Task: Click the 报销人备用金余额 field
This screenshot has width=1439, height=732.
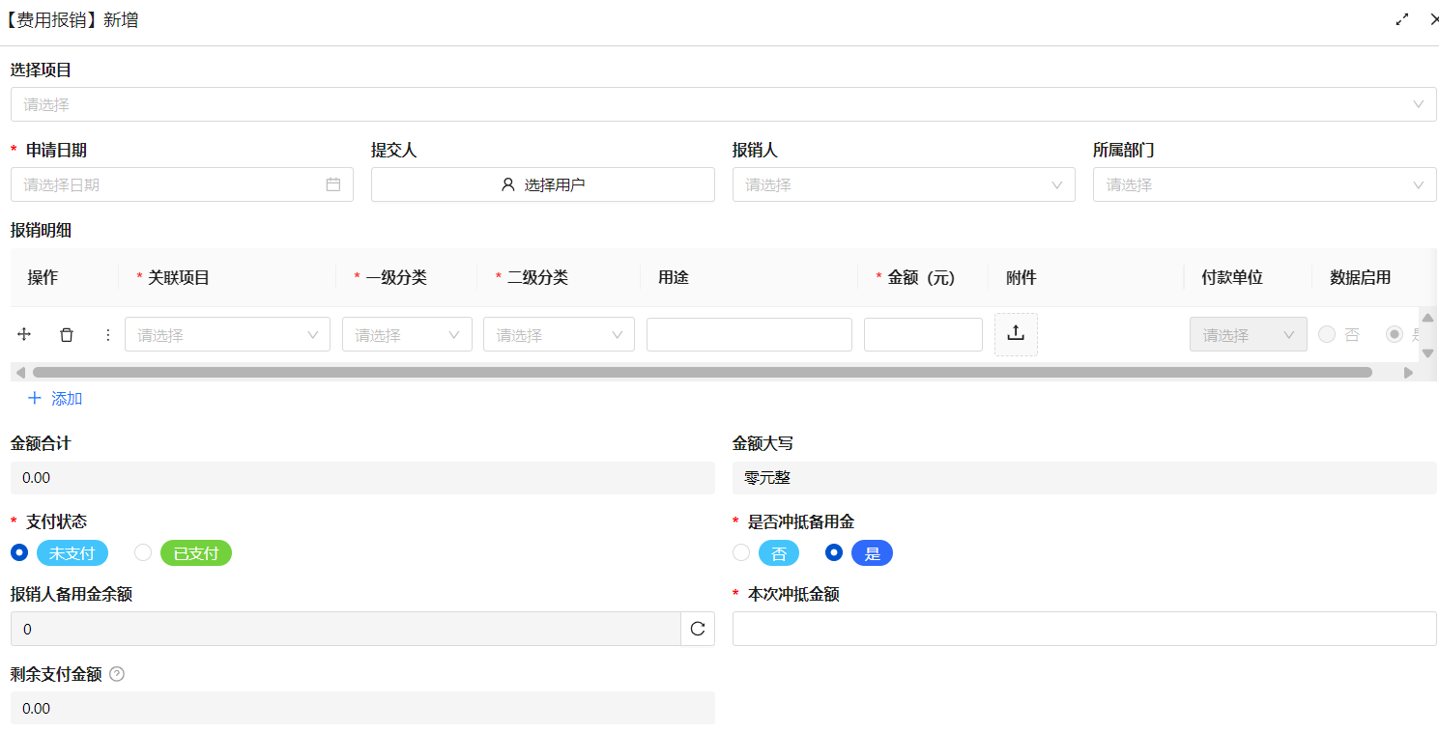Action: 346,629
